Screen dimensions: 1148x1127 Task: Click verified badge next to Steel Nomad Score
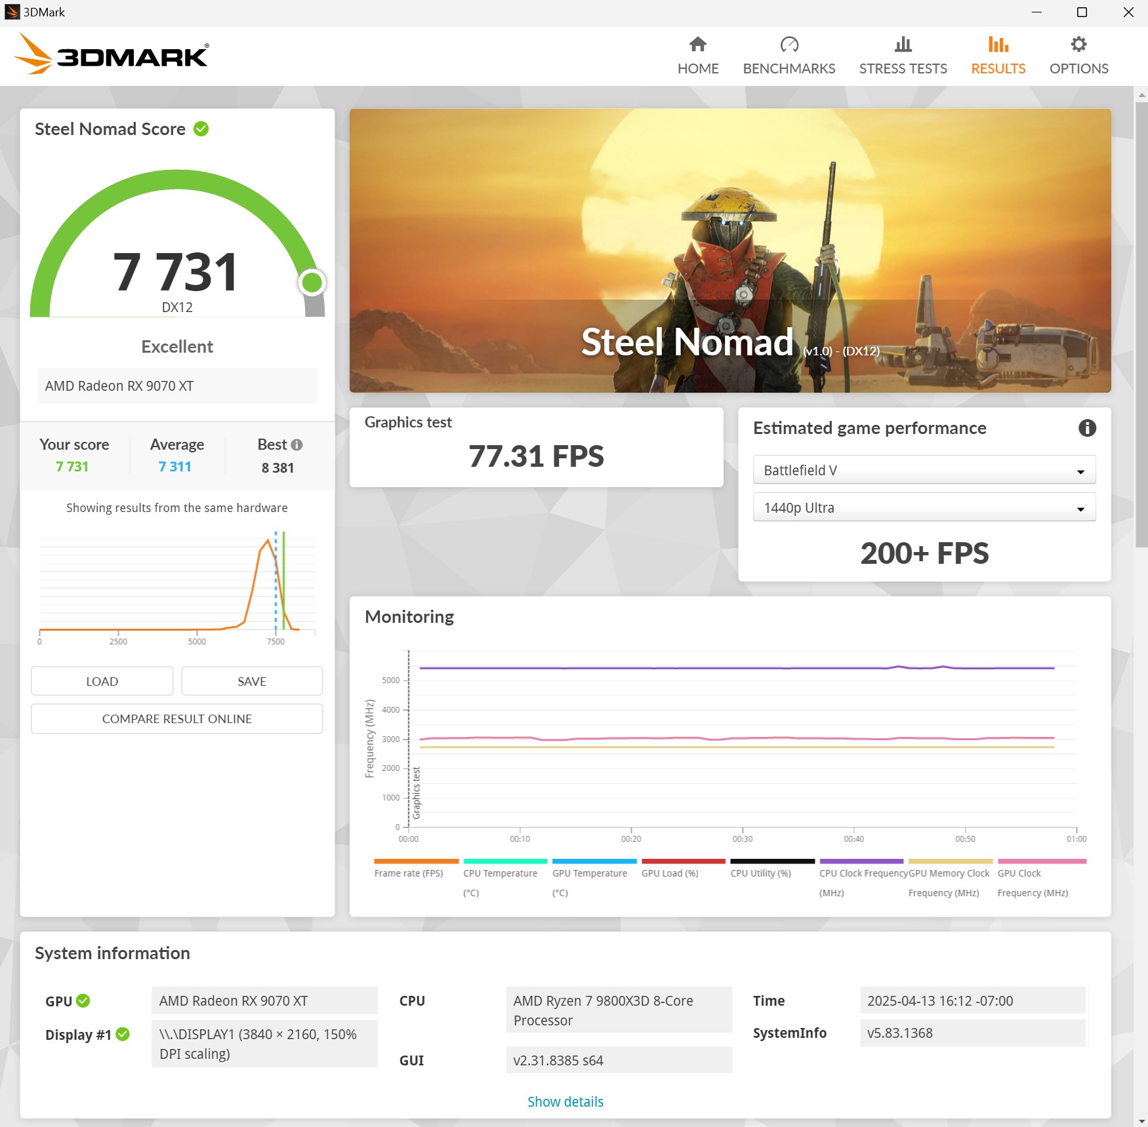click(201, 129)
